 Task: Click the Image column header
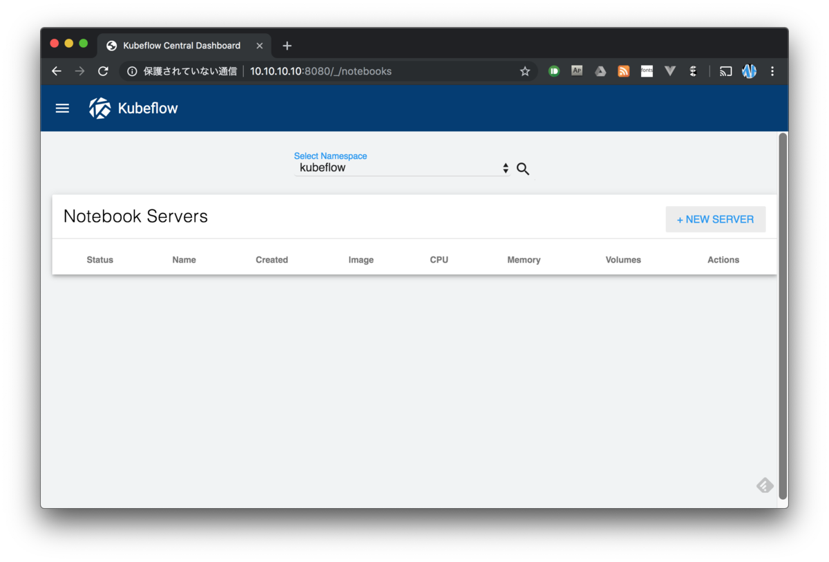pyautogui.click(x=361, y=260)
